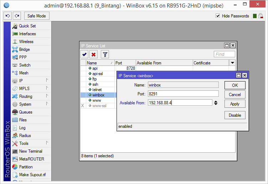The image size is (268, 184).
Task: Click the Certificate column header
Action: coord(211,63)
